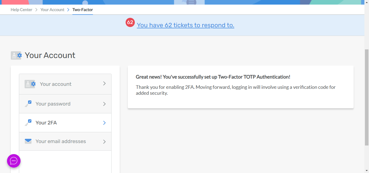Open the Your email addresses menu label
The image size is (369, 173).
[61, 141]
